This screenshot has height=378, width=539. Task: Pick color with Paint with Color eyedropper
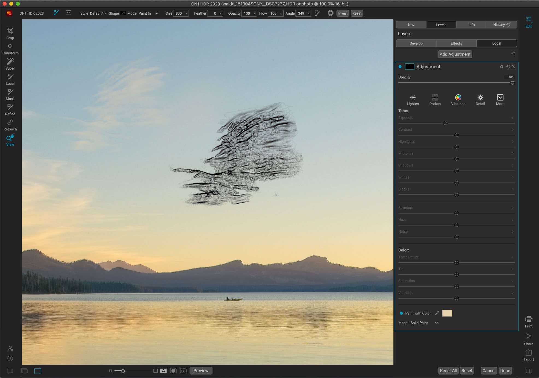437,313
